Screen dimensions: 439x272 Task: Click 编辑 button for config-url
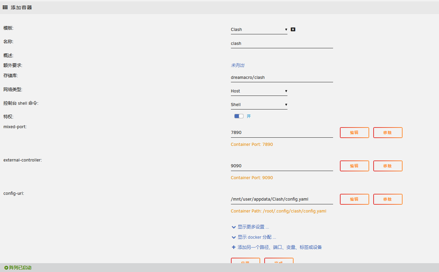(x=354, y=199)
